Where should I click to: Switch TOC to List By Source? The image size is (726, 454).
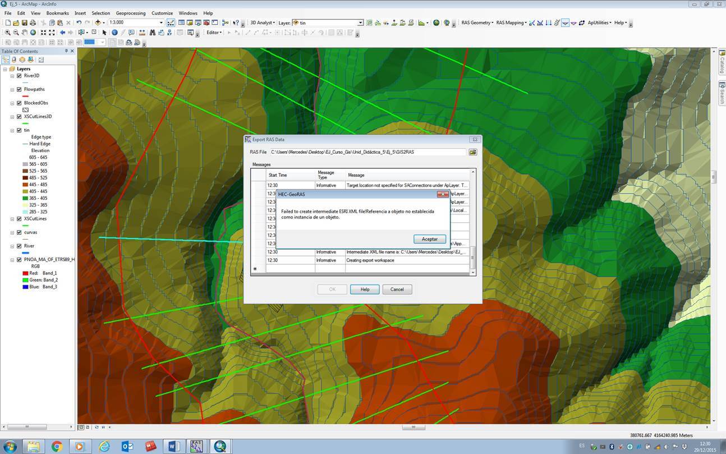(13, 59)
